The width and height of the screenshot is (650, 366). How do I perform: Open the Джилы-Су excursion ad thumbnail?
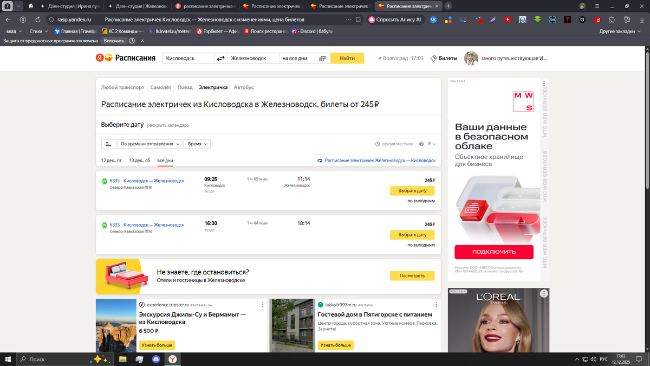(x=116, y=326)
